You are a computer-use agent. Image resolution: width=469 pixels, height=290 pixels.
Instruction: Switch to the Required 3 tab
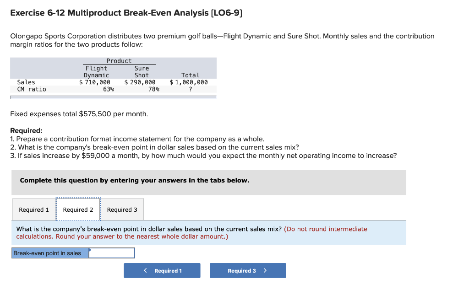122,209
